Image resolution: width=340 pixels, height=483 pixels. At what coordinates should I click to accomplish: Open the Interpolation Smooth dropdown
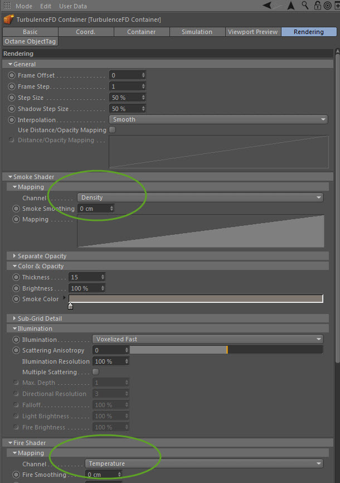218,119
